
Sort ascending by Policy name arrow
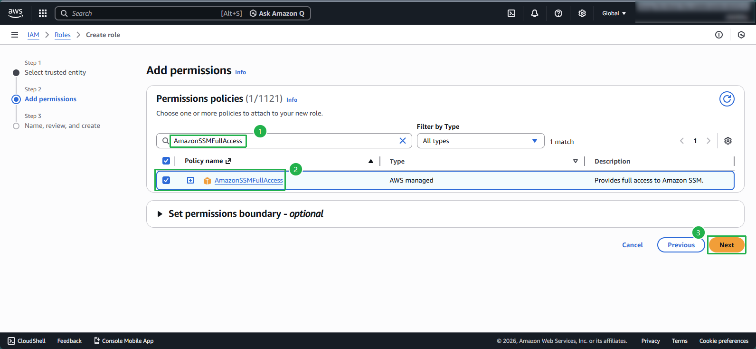pos(371,161)
